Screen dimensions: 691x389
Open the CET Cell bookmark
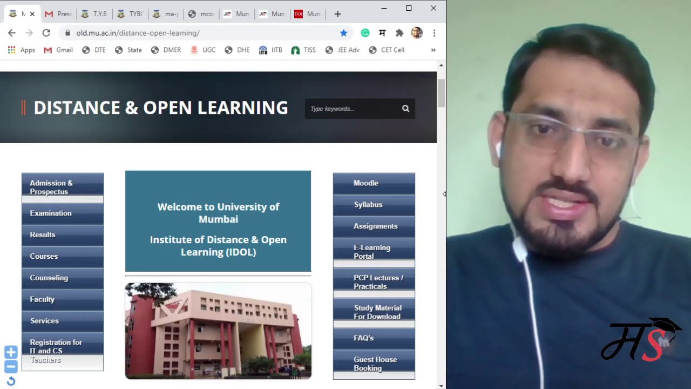(x=387, y=50)
